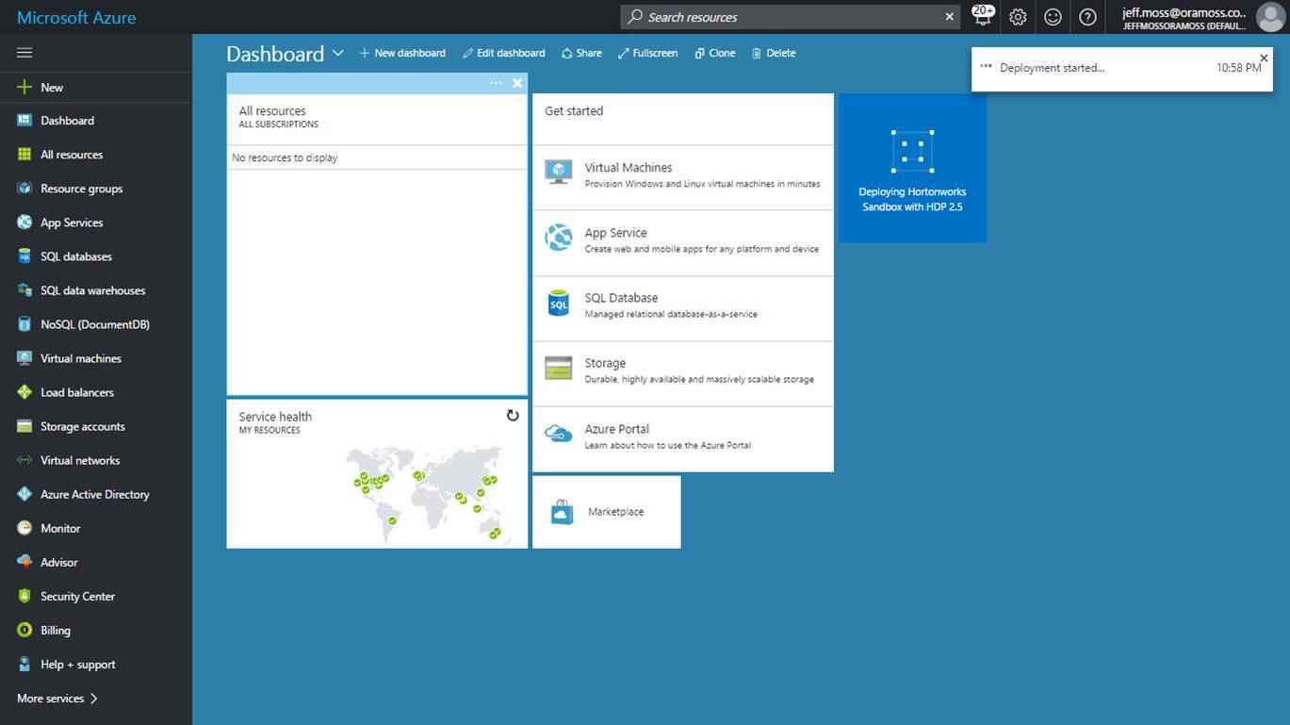1290x725 pixels.
Task: Click the feedback smiley icon
Action: pyautogui.click(x=1053, y=17)
